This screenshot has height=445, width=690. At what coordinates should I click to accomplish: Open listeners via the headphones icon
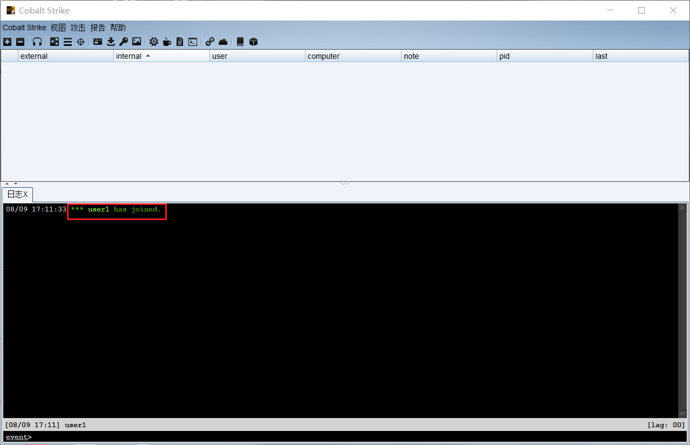37,42
